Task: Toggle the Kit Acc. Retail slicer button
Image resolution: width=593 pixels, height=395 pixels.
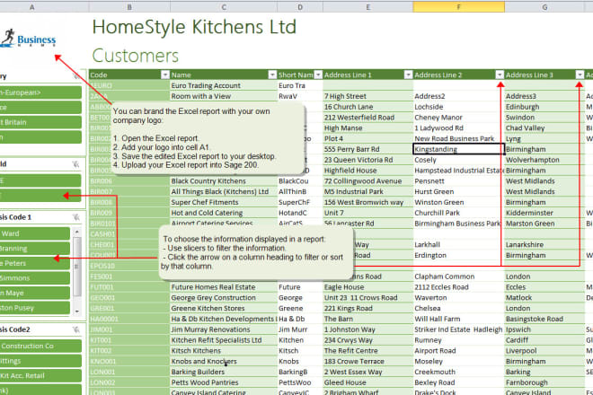Action: 40,376
